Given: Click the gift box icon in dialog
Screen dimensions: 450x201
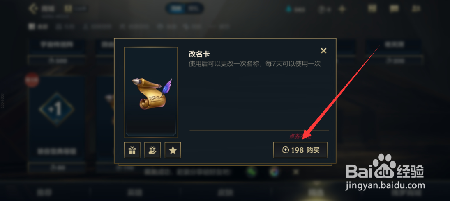Looking at the screenshot, I should pyautogui.click(x=132, y=150).
